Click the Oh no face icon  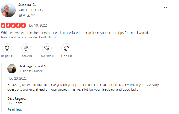pyautogui.click(x=66, y=48)
